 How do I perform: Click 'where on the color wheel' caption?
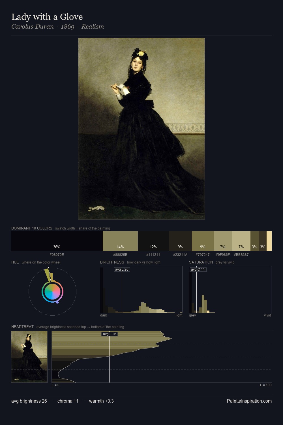[x=41, y=262]
